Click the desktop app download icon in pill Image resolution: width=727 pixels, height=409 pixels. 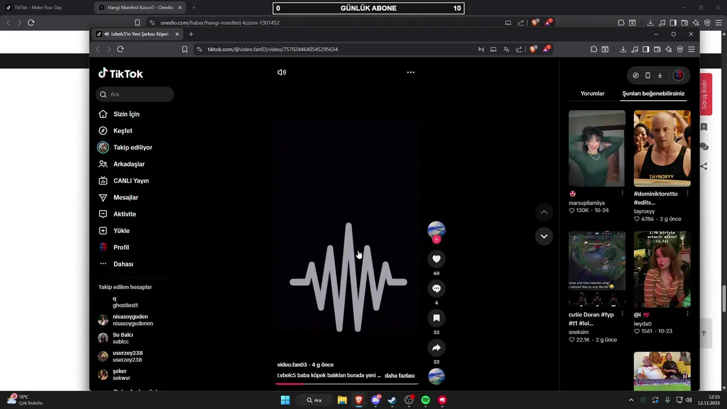(x=660, y=76)
